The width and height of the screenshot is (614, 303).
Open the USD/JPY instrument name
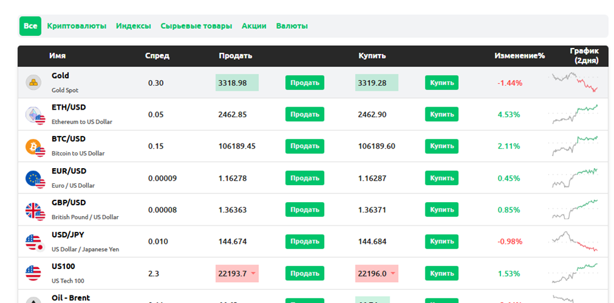pos(67,235)
